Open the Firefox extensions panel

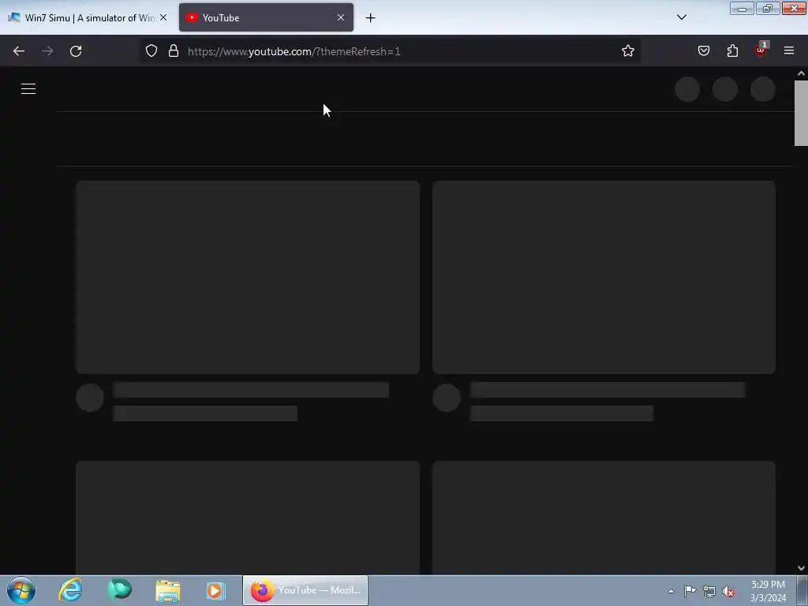[x=732, y=51]
